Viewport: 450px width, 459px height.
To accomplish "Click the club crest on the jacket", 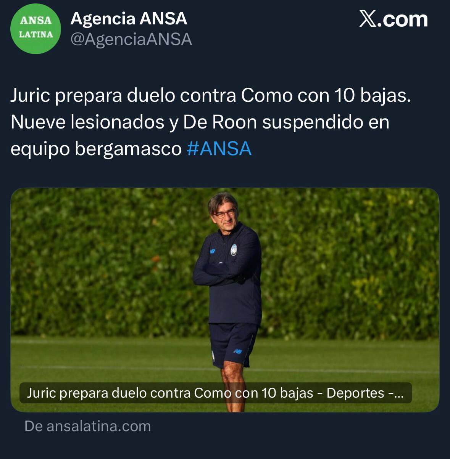I will pyautogui.click(x=233, y=247).
